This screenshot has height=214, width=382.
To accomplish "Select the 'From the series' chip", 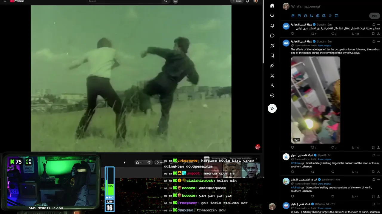I will coord(219,159).
